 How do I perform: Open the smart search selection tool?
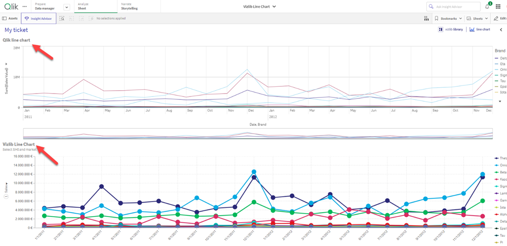62,18
